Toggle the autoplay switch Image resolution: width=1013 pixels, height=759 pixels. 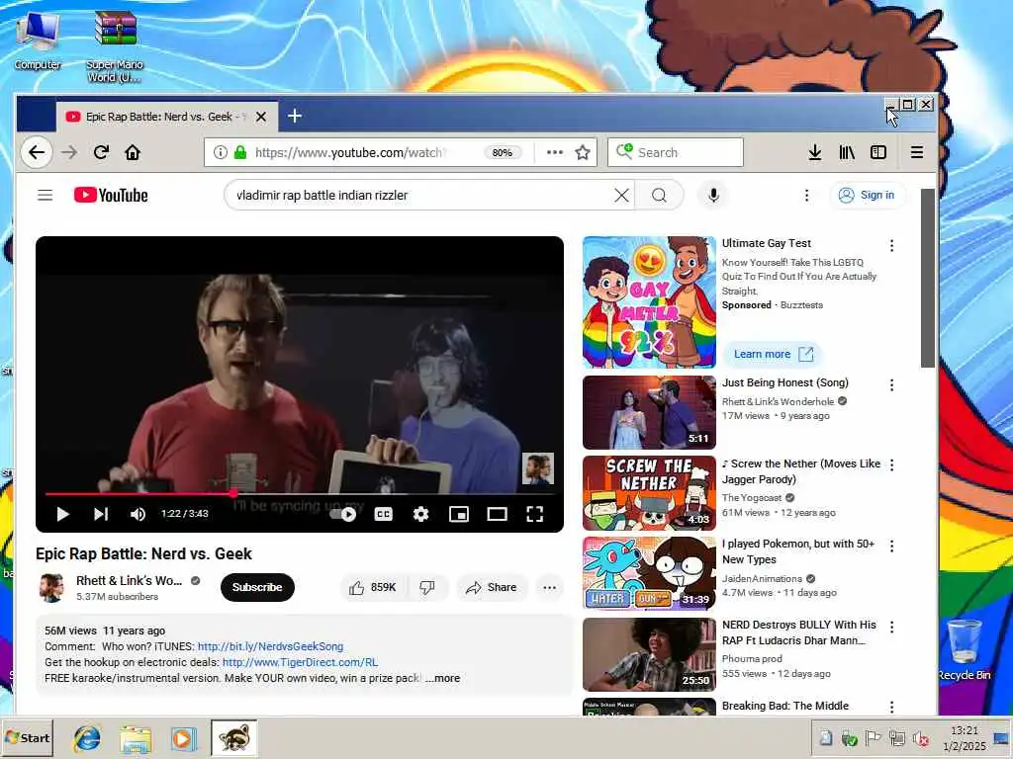(x=343, y=514)
